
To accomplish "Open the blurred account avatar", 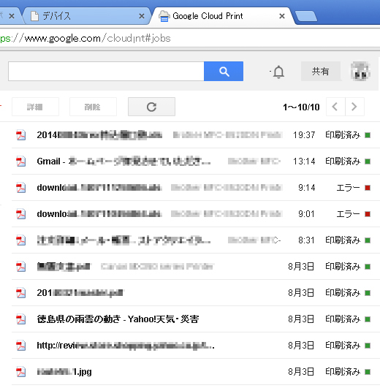I will click(x=360, y=72).
